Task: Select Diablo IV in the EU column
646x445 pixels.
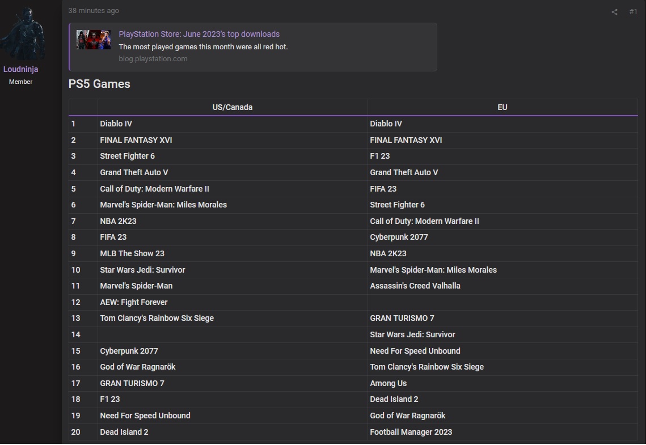Action: (386, 124)
